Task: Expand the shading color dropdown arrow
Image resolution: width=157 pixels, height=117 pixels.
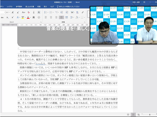Action: coord(79,18)
